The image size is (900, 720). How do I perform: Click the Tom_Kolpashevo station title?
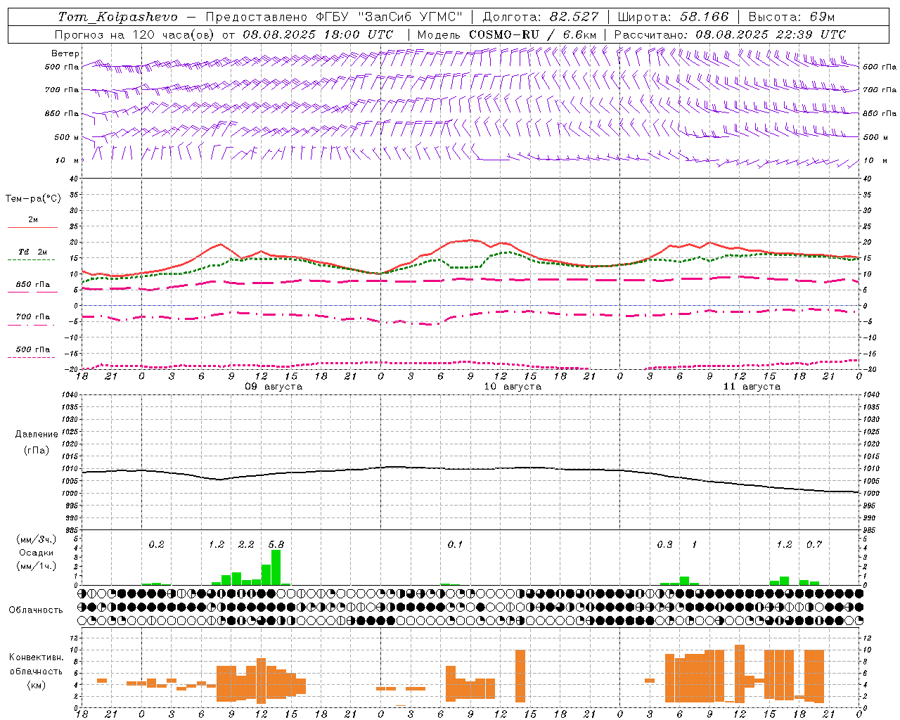pos(117,17)
